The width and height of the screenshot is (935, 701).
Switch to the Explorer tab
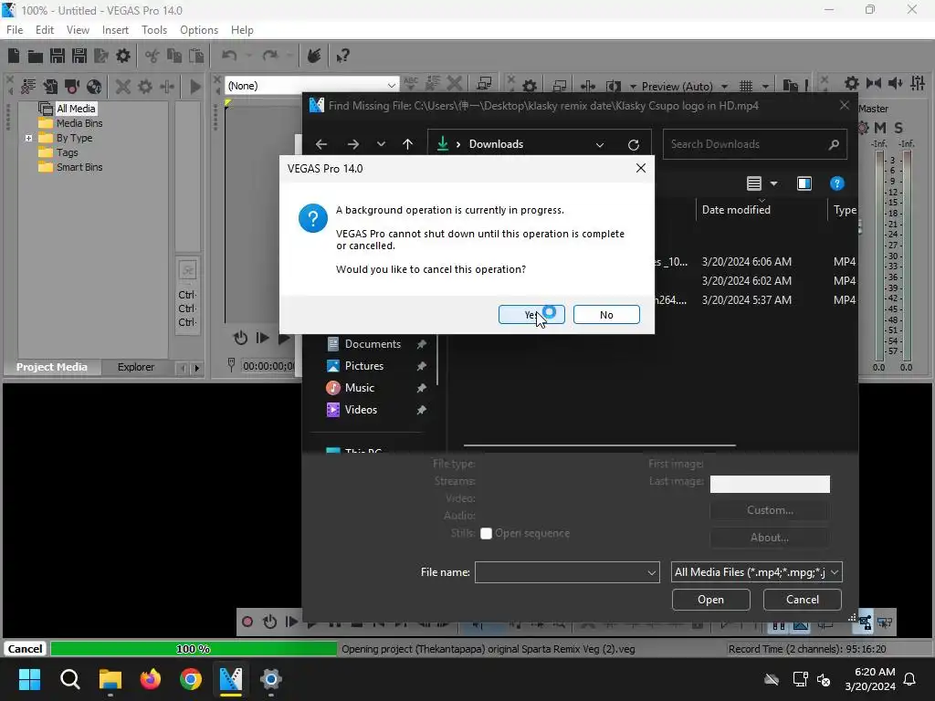[136, 367]
